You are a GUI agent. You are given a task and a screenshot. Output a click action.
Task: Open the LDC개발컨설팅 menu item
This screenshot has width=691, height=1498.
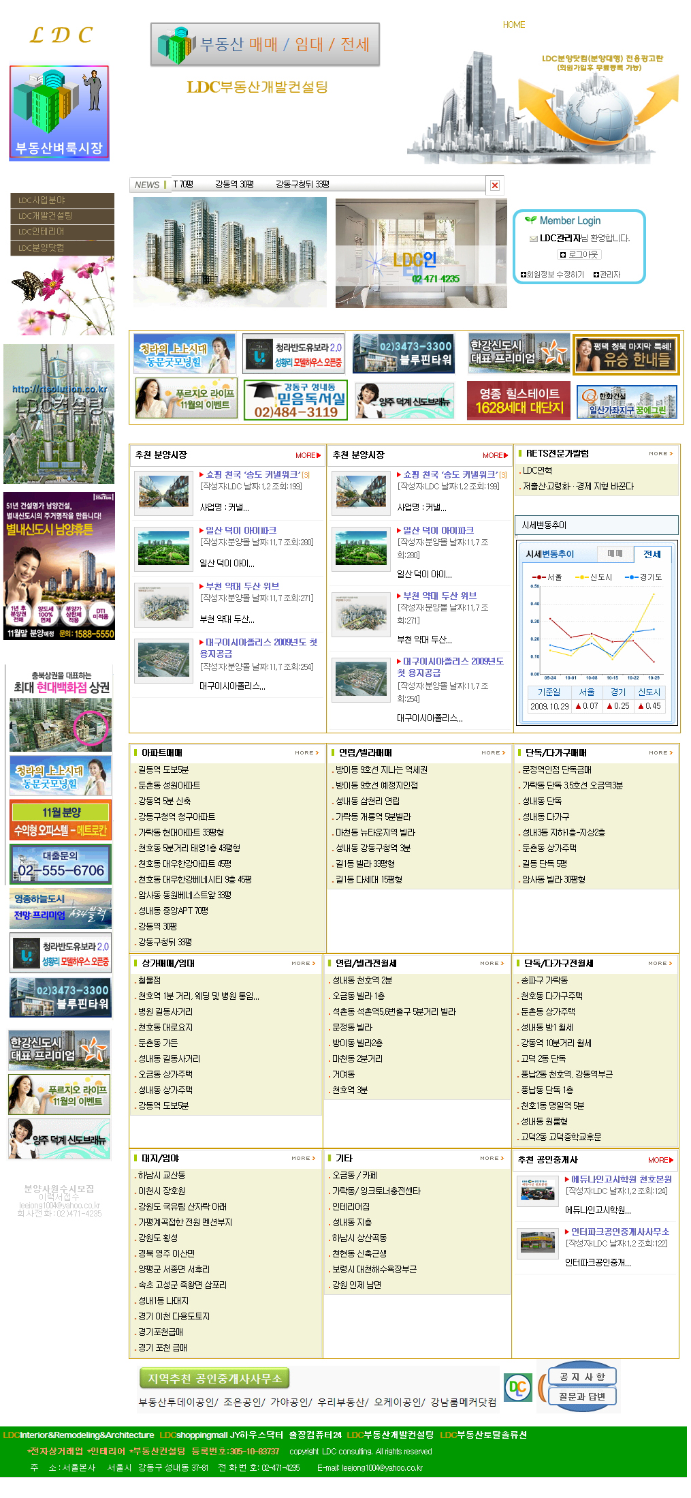pyautogui.click(x=62, y=216)
